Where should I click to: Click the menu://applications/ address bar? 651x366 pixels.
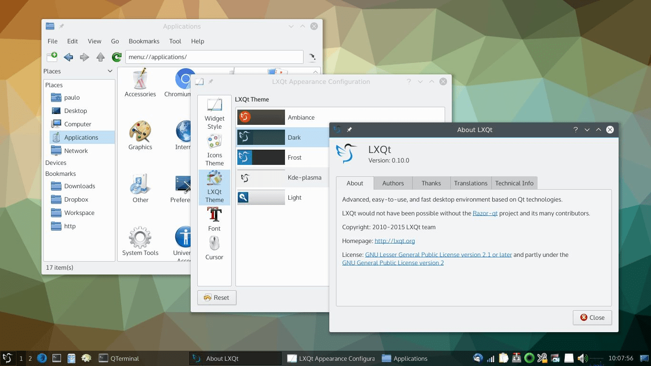point(214,57)
